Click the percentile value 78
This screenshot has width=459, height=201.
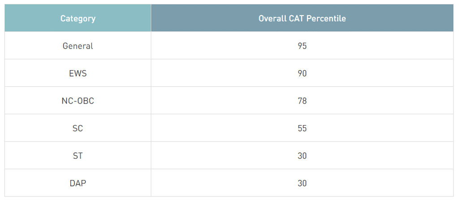point(302,101)
